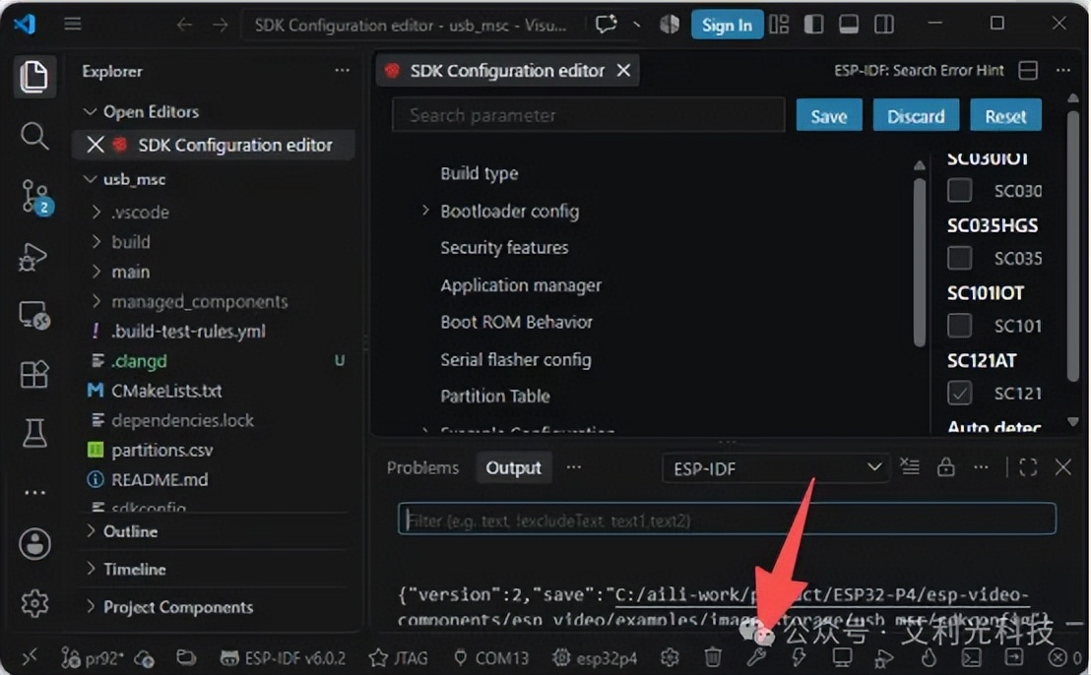This screenshot has height=675, width=1091.
Task: Save the SDK configuration
Action: click(829, 115)
